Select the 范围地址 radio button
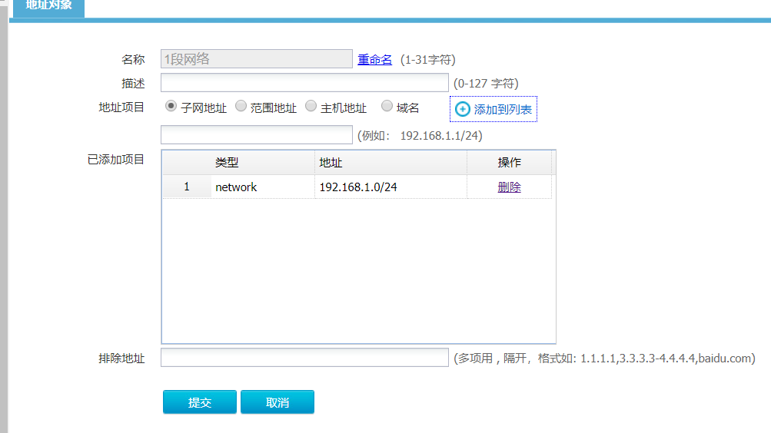The width and height of the screenshot is (771, 433). click(x=241, y=106)
